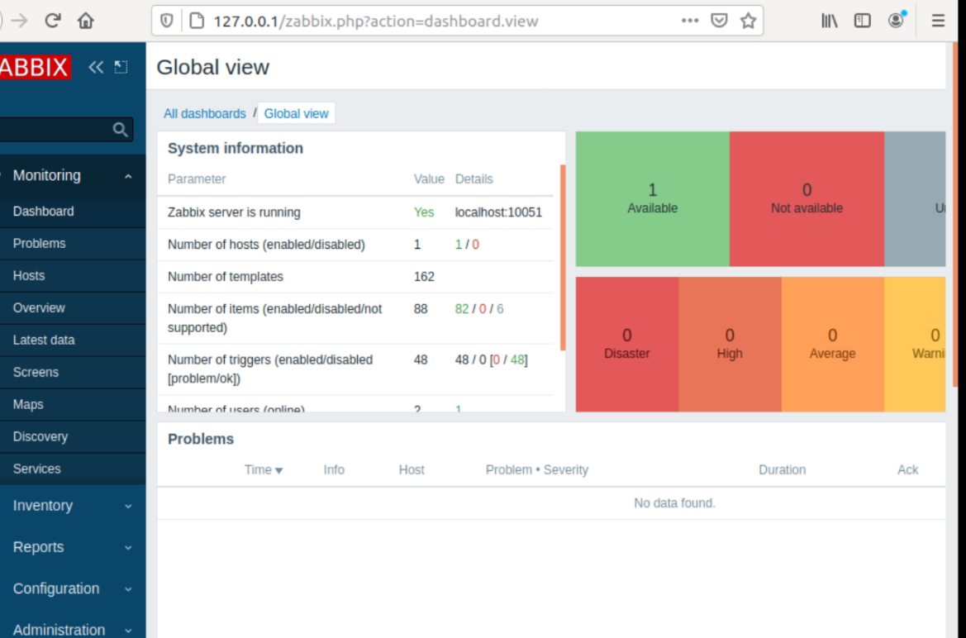Open the Time sort dropdown in Problems table
This screenshot has height=638, width=966.
pos(263,469)
